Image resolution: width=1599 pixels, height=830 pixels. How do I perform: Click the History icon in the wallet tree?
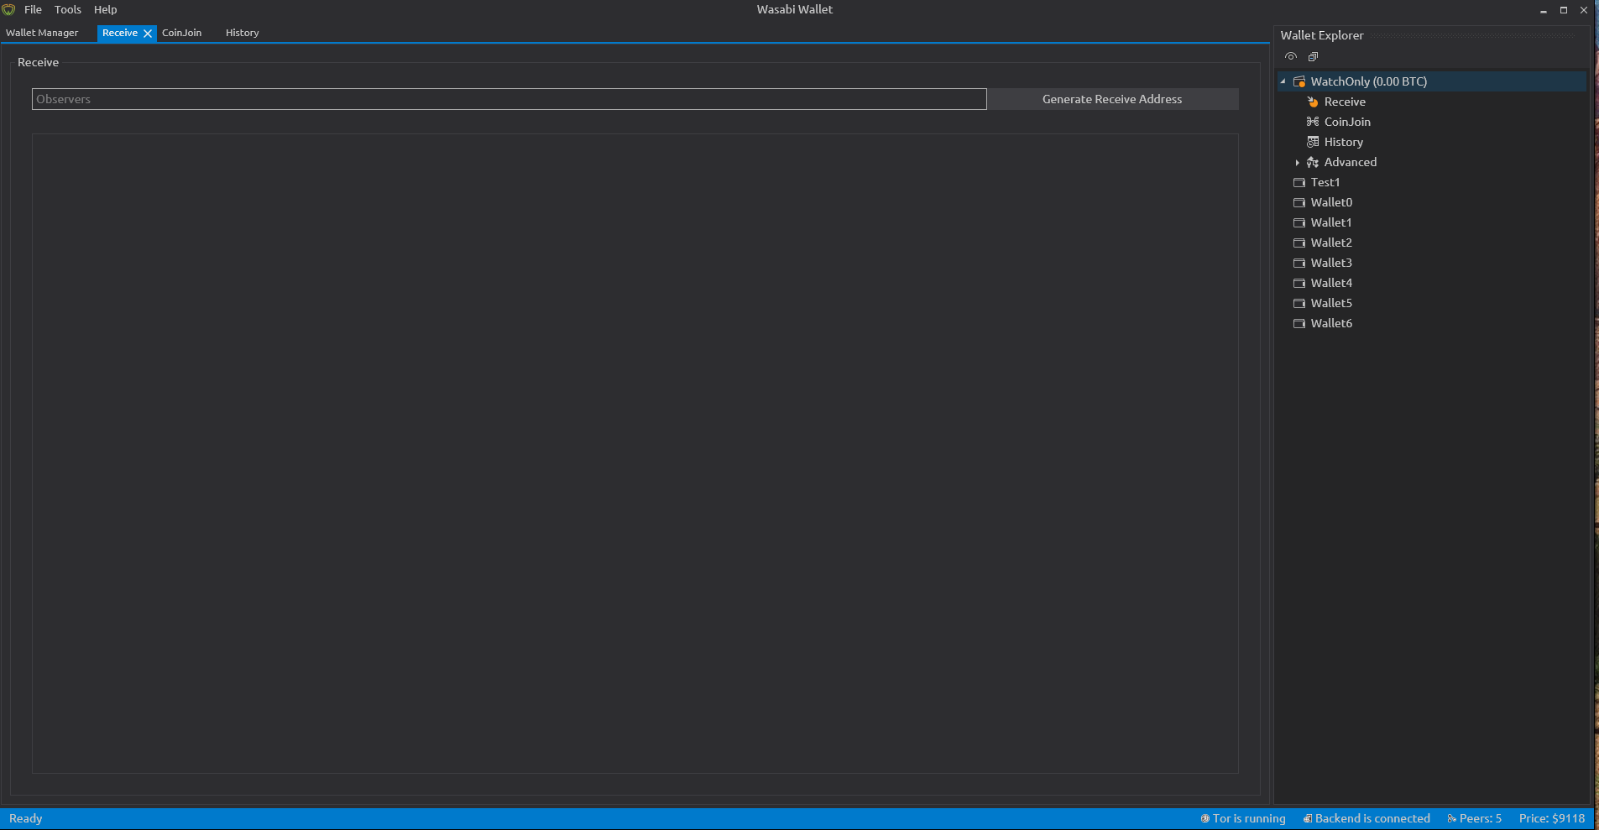[x=1313, y=142]
